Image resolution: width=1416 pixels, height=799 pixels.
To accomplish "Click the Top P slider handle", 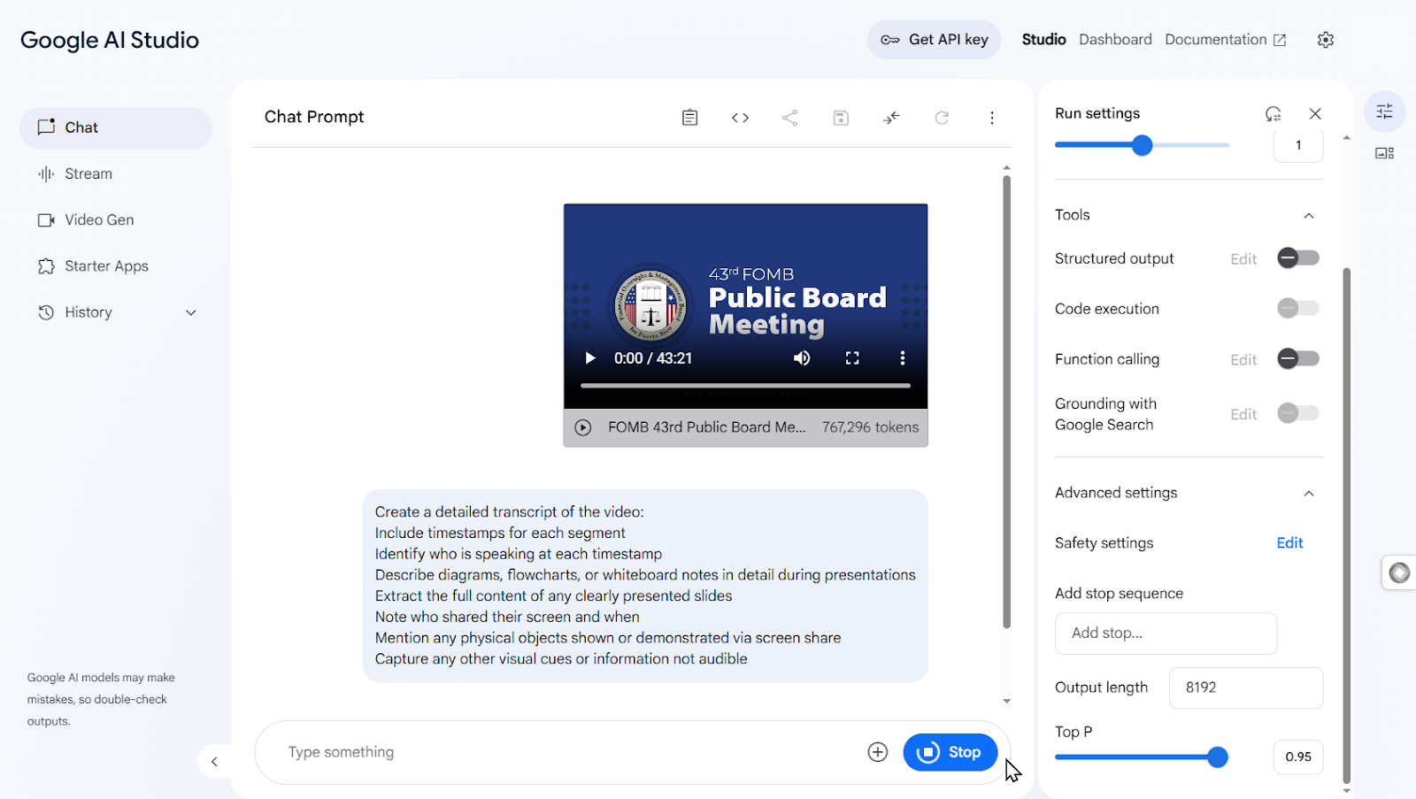I will coord(1217,757).
